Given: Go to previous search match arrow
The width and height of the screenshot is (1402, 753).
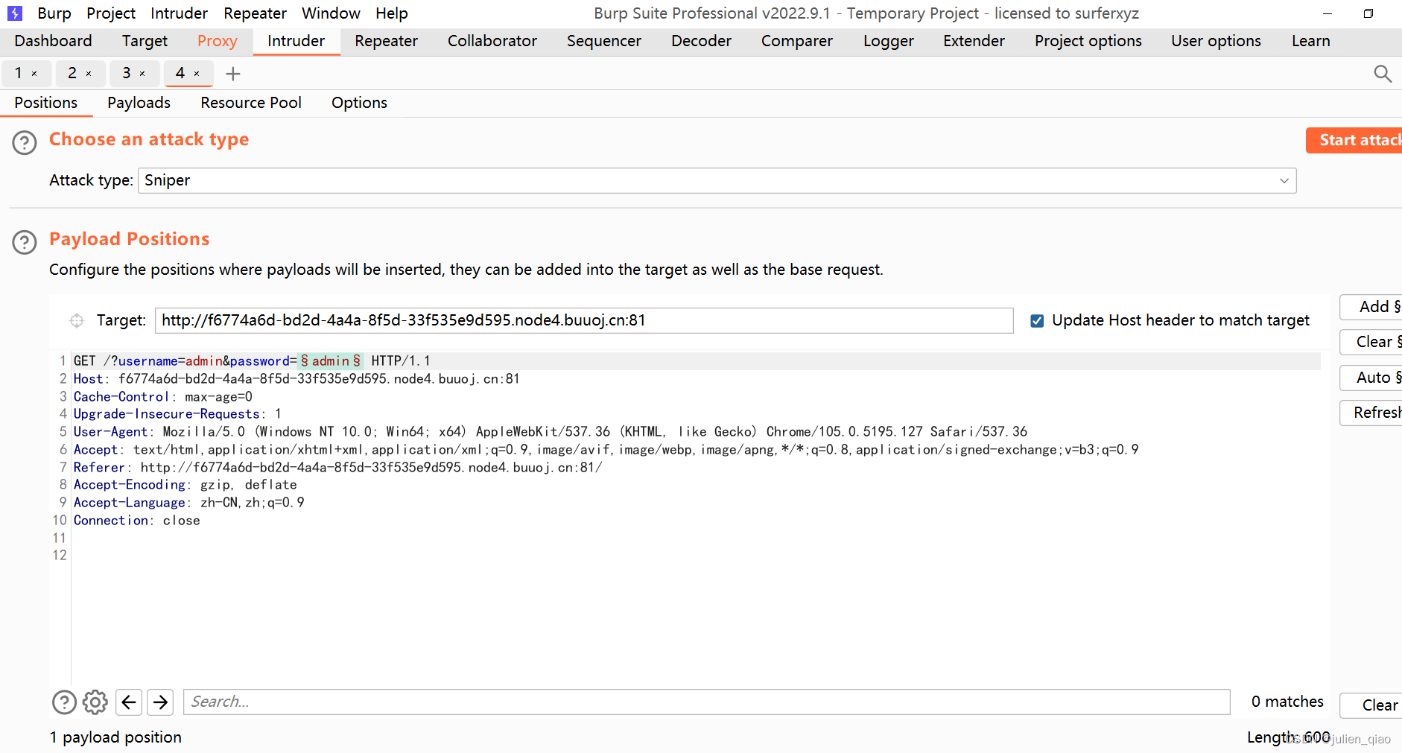Looking at the screenshot, I should 129,702.
